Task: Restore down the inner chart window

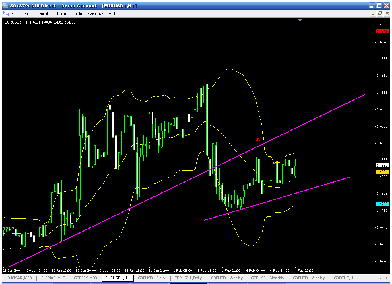Action: tap(379, 13)
